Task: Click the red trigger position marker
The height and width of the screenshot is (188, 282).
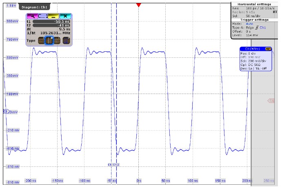Action: coord(139,4)
